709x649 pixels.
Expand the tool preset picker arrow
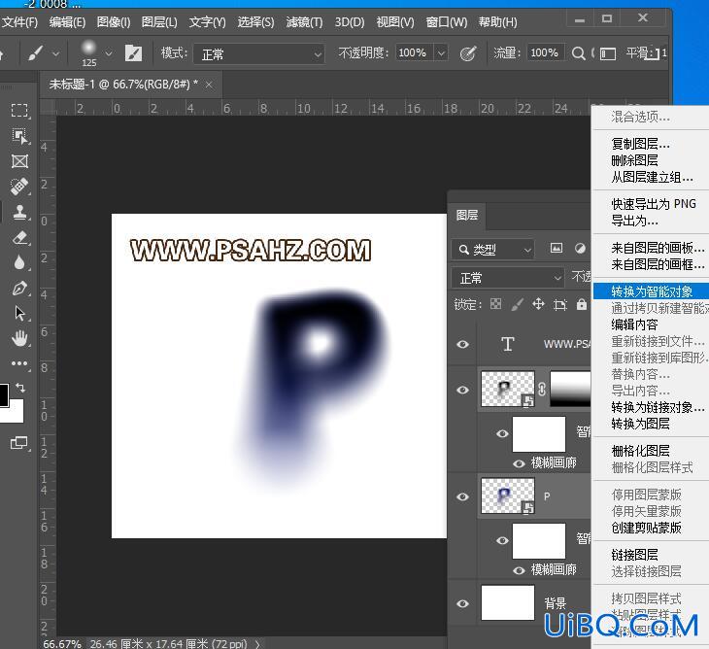[55, 53]
